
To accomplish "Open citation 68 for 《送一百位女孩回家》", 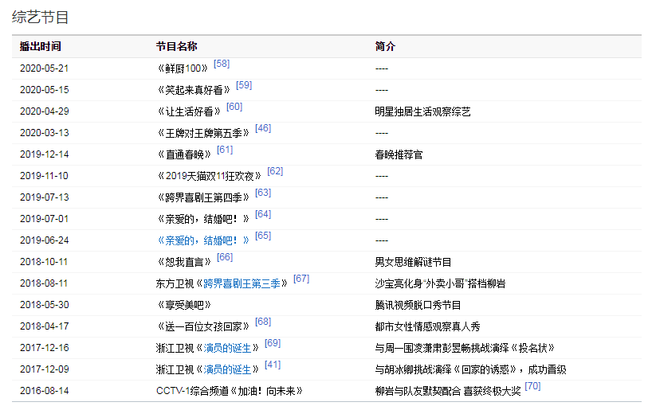I will point(263,322).
